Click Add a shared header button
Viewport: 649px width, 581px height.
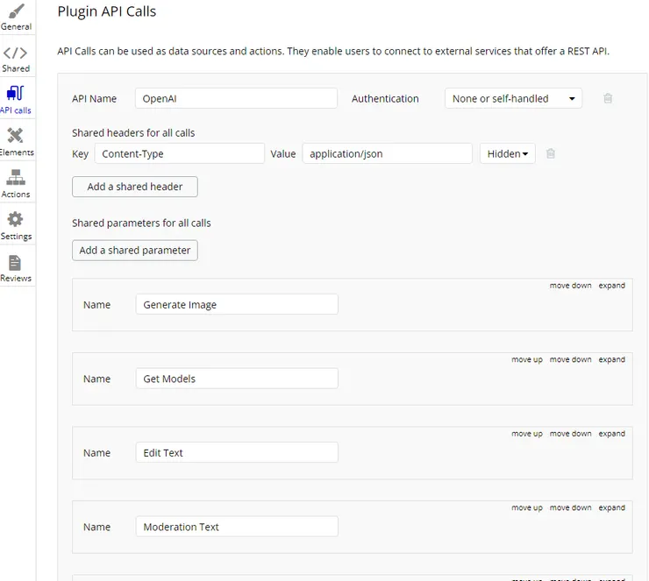click(135, 187)
